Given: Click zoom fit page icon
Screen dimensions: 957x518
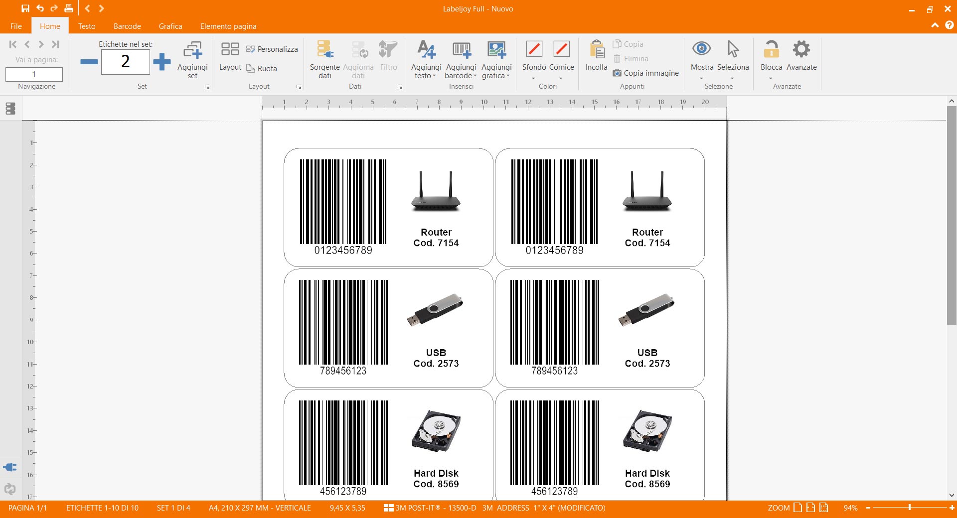Looking at the screenshot, I should click(x=797, y=508).
